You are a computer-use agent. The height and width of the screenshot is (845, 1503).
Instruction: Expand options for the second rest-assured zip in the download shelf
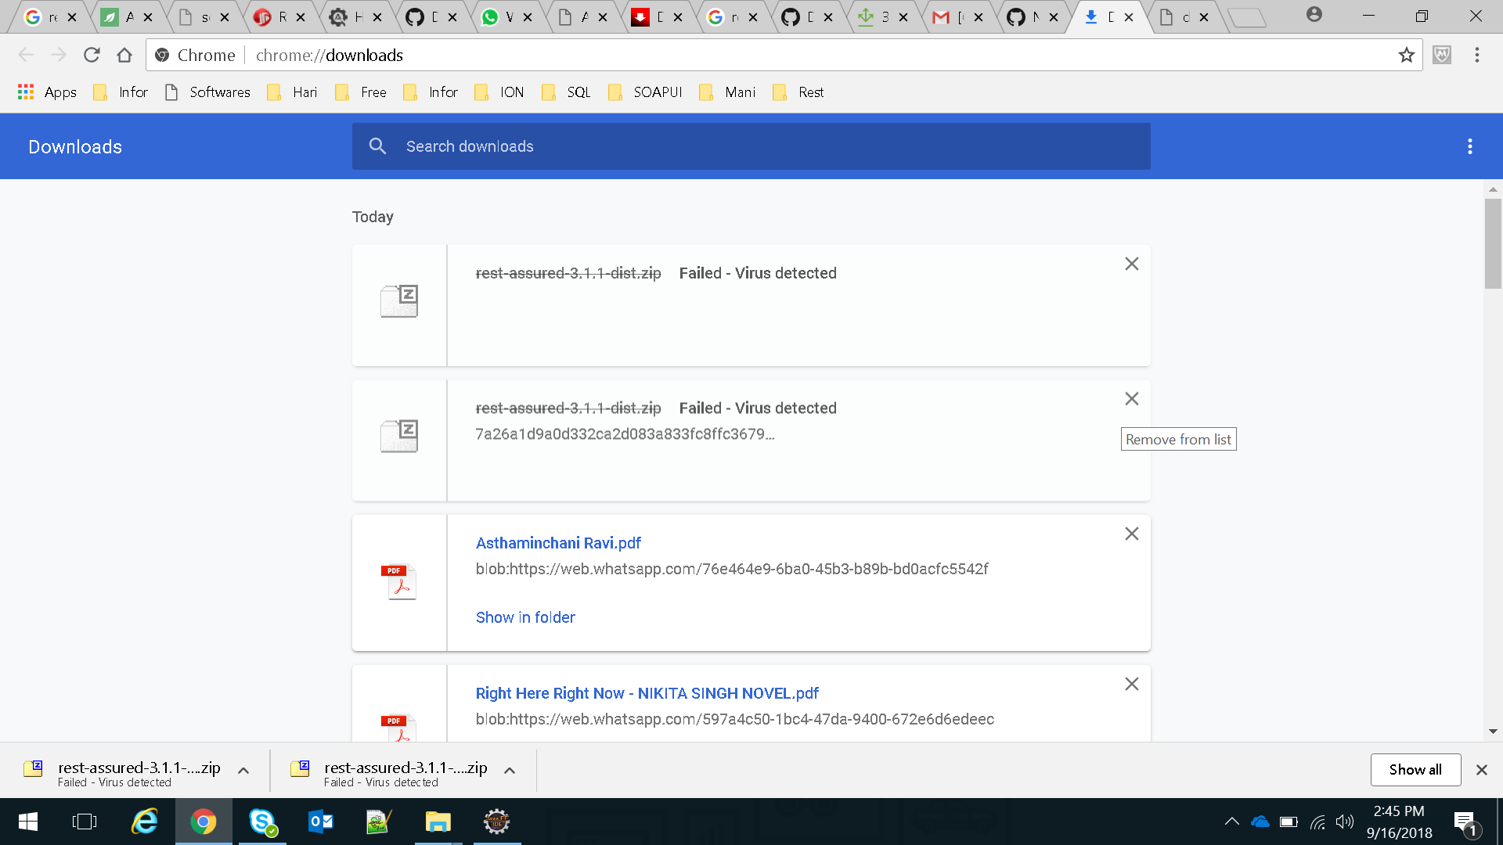pyautogui.click(x=510, y=771)
